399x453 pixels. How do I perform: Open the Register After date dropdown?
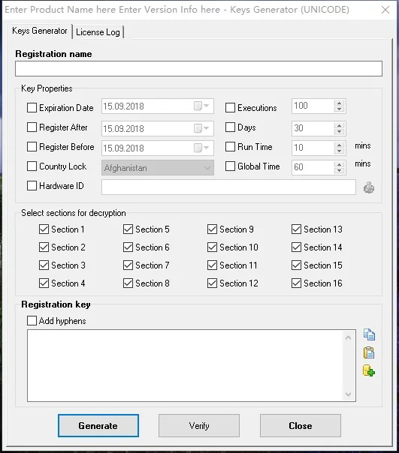tap(201, 128)
